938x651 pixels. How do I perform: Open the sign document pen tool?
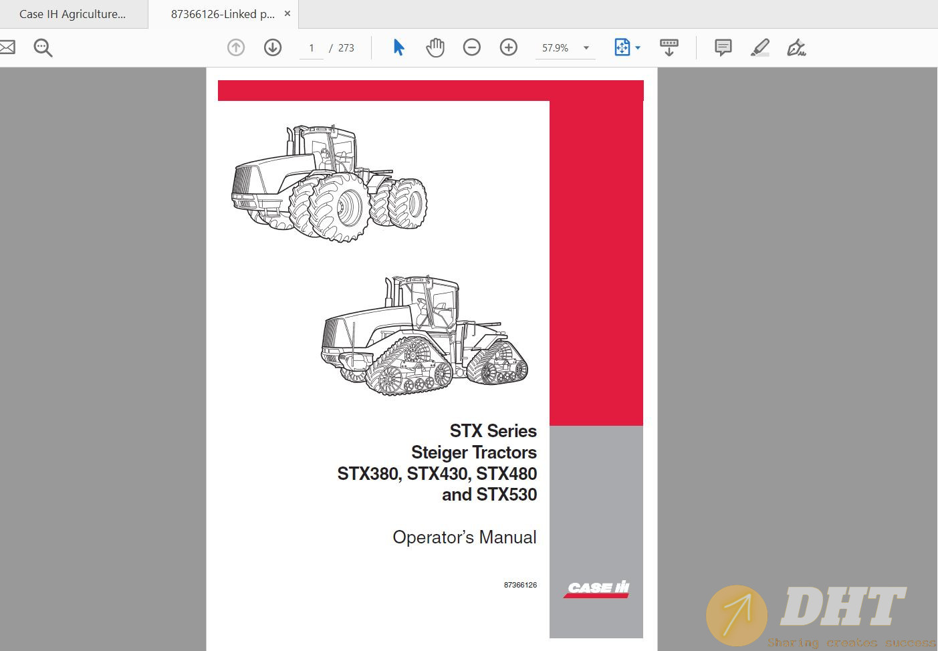[796, 47]
